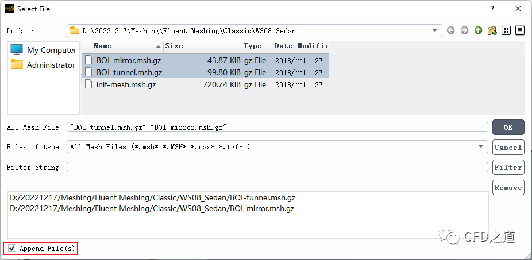Viewport: 532px width, 260px height.
Task: Click the Filter String input field
Action: (x=277, y=167)
